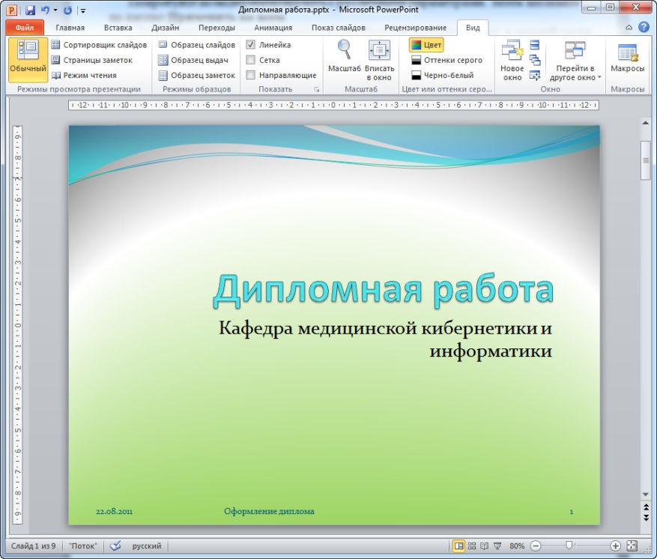Image resolution: width=657 pixels, height=559 pixels.
Task: Click the Оформление диплома footer text
Action: pyautogui.click(x=269, y=511)
